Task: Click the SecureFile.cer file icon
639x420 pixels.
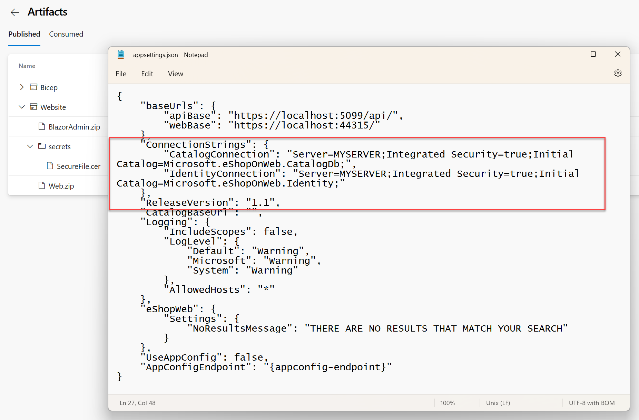Action: 50,166
